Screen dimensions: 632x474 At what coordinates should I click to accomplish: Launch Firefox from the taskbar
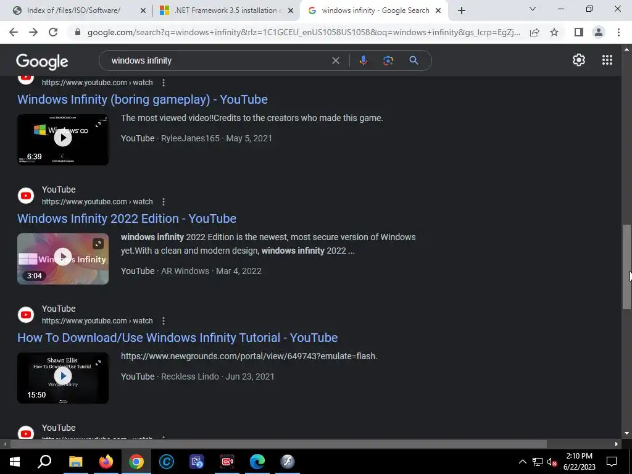tap(106, 462)
